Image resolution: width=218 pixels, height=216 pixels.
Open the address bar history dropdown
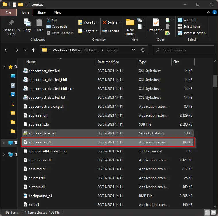pyautogui.click(x=134, y=50)
